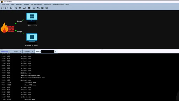The image size is (179, 101).
Task: Click the disconnect minus icon
Action: [x=6, y=8]
